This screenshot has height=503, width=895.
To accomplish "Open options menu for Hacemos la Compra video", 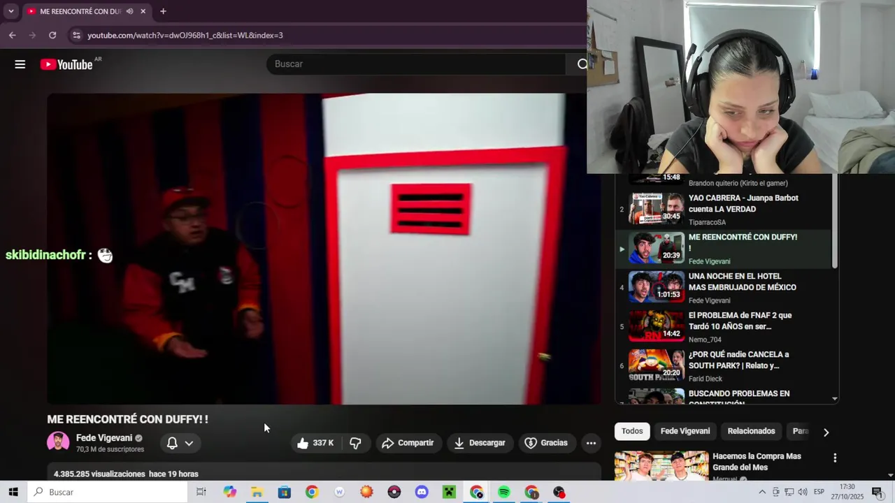I will (x=834, y=458).
